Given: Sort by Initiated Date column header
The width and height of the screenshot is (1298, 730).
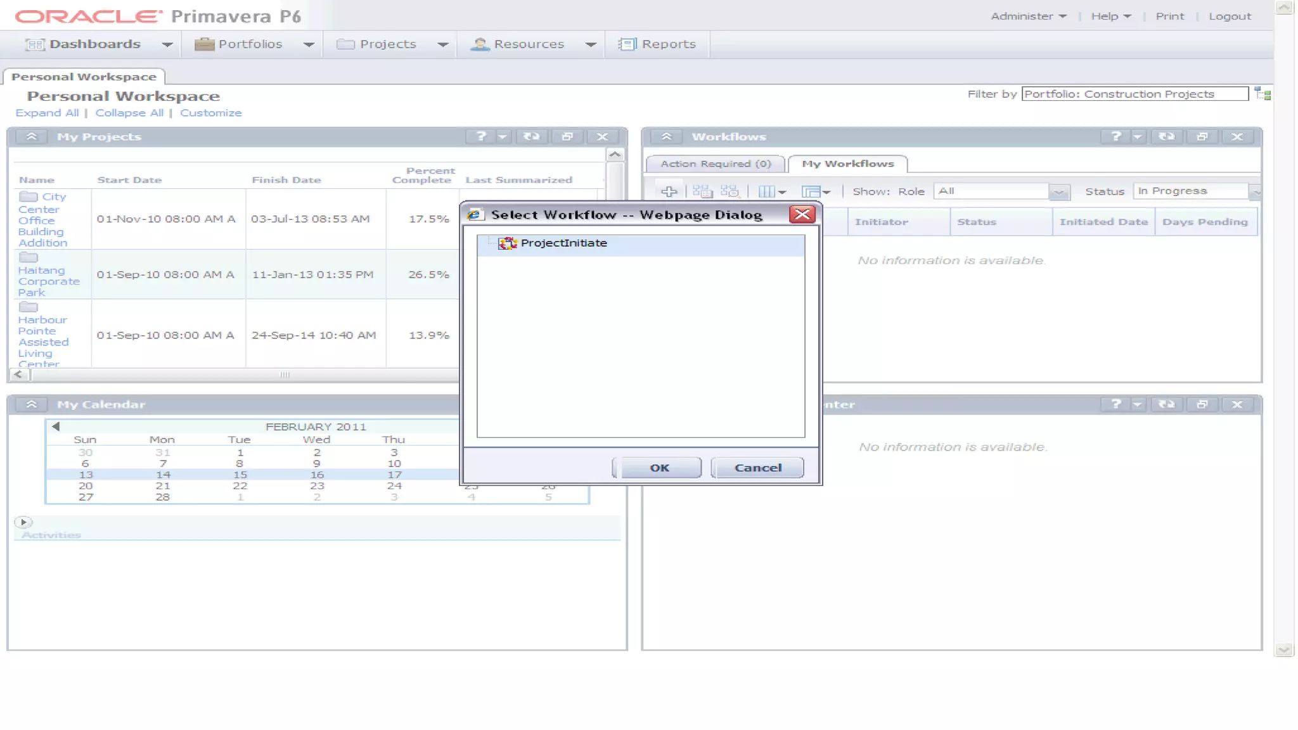Looking at the screenshot, I should click(x=1103, y=222).
